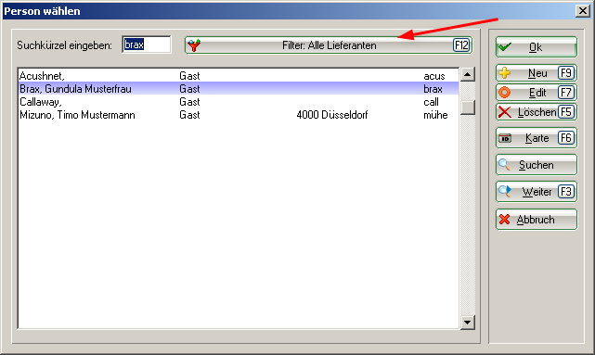Click the scrollbar up arrow

click(x=468, y=75)
